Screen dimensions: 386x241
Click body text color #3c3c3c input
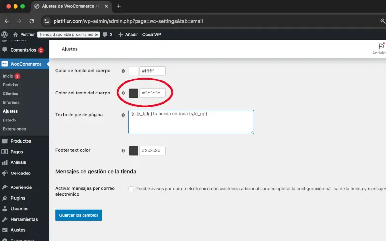(x=152, y=93)
